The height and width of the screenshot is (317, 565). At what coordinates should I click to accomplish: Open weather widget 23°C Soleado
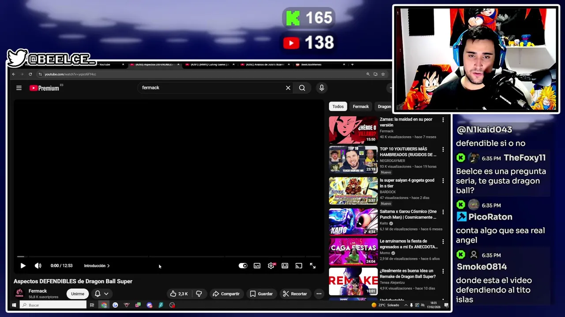click(385, 305)
